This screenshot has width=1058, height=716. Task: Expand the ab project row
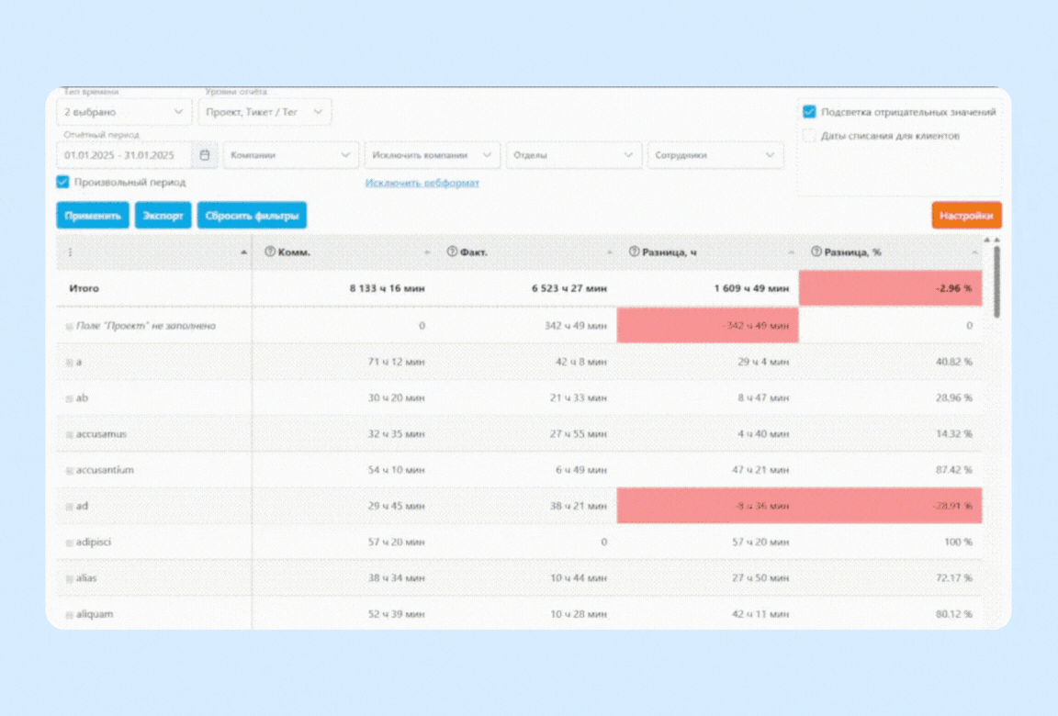click(x=69, y=398)
